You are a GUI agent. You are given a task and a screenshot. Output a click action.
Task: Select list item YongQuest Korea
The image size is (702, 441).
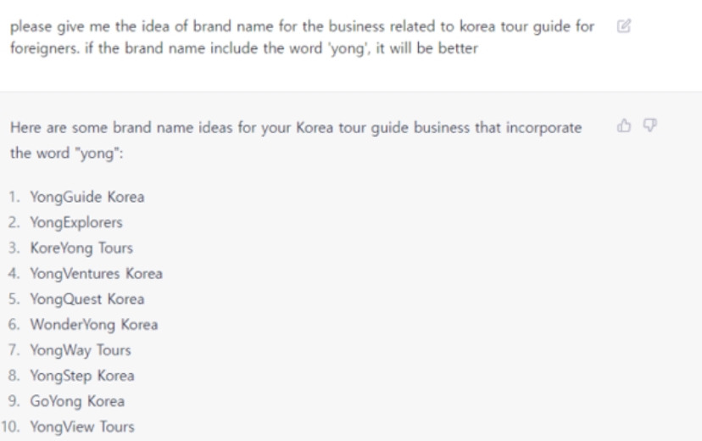(x=87, y=299)
